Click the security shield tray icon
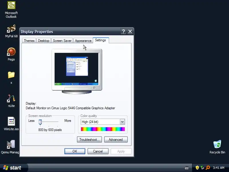 197,168
